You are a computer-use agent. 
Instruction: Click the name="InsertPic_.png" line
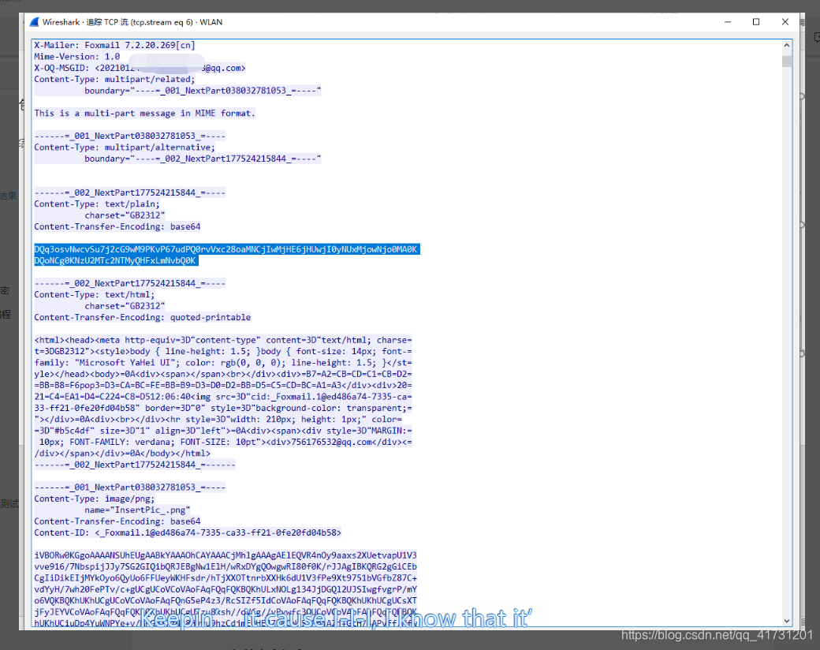tap(137, 510)
